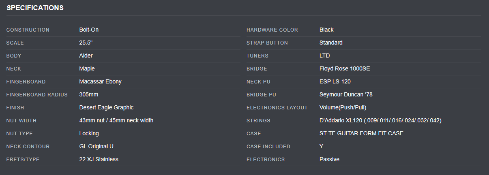Click the D'Addario XL120 strings value

tap(380, 120)
